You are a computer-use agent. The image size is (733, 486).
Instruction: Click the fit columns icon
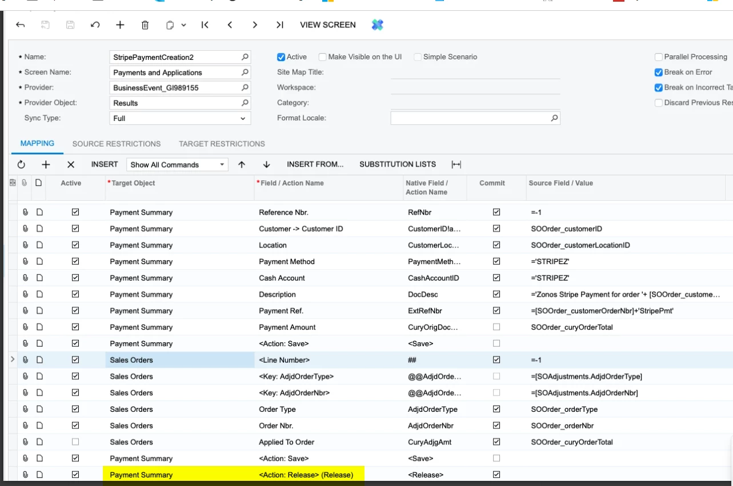(456, 164)
